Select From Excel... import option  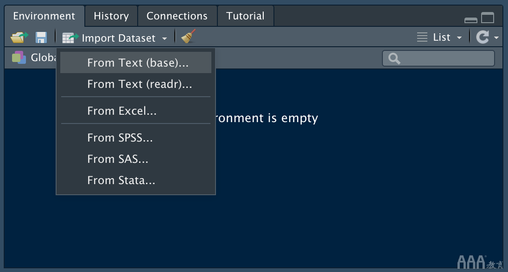point(122,111)
